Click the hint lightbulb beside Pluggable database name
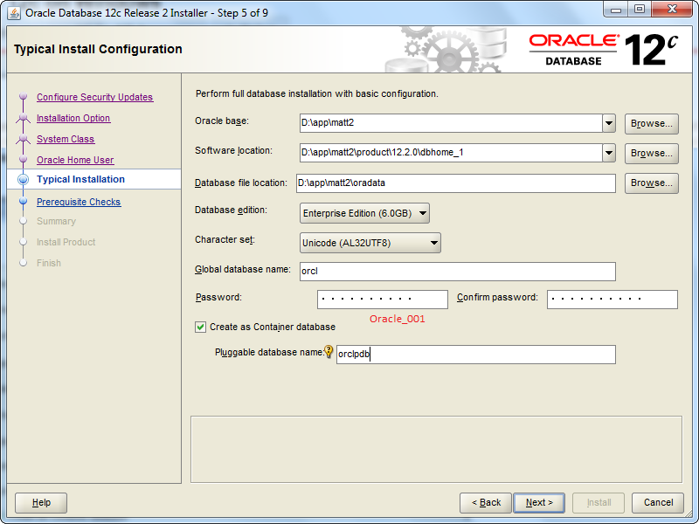 [329, 352]
